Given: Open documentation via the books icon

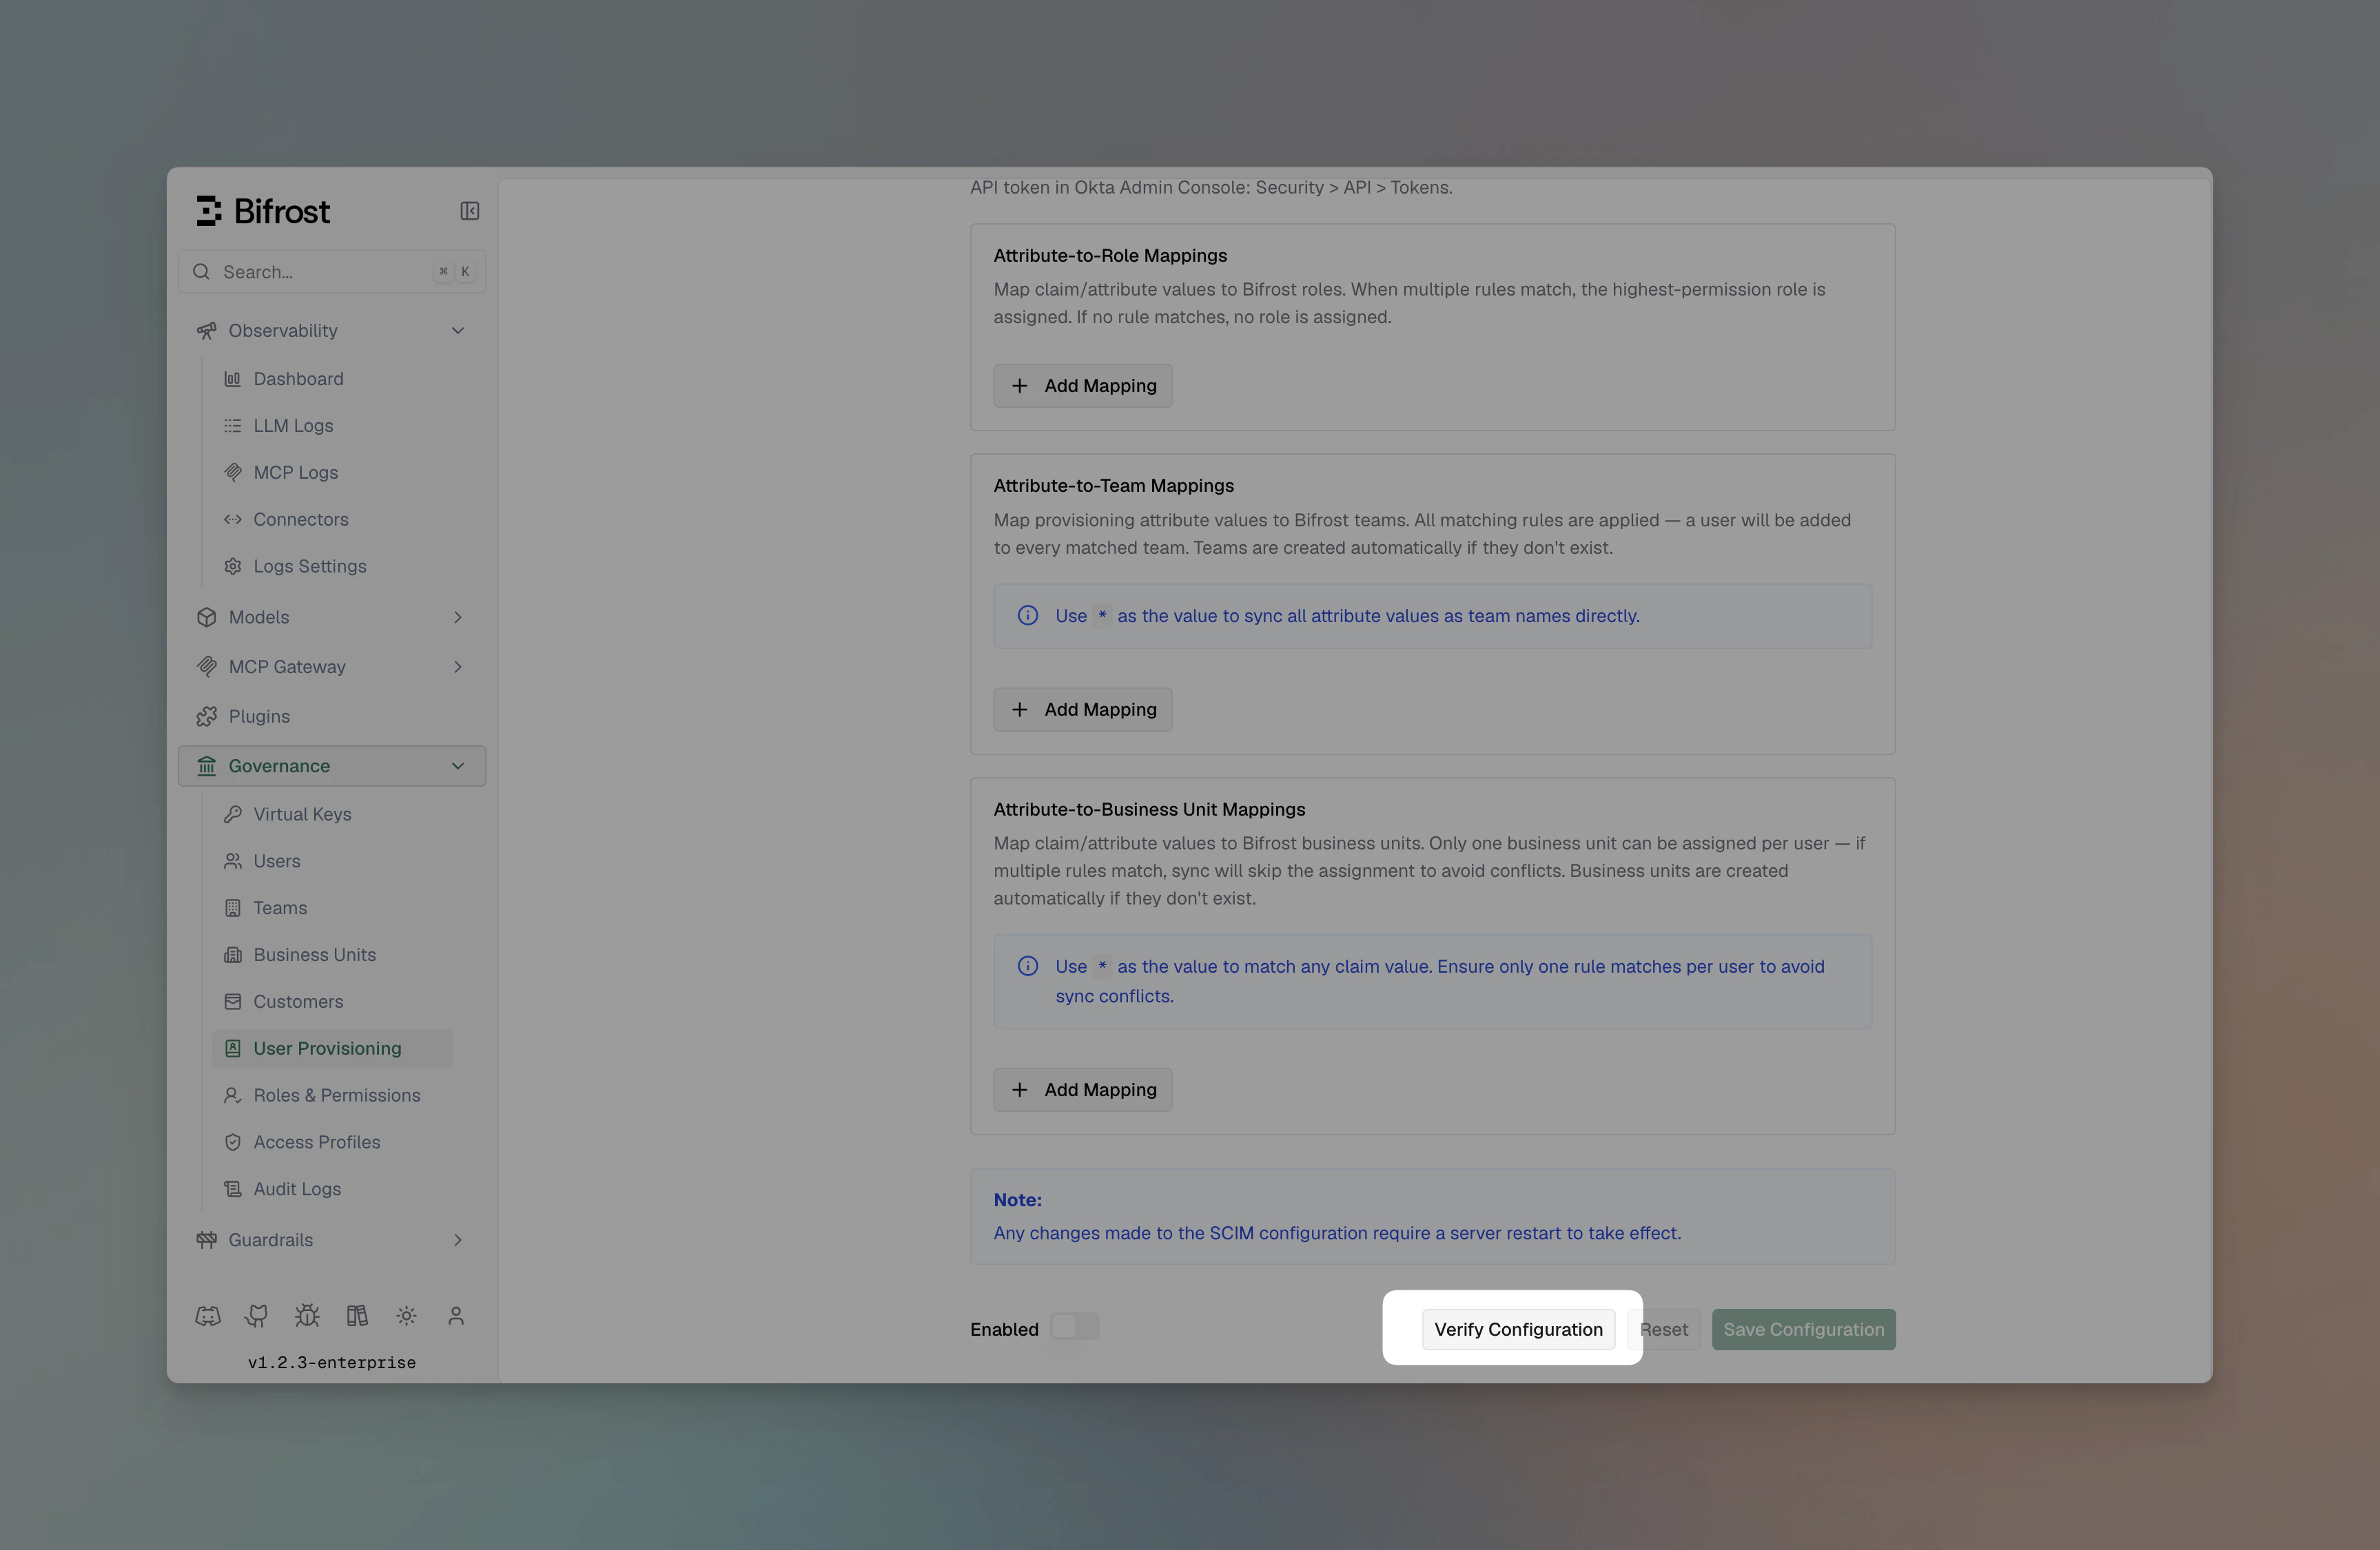Looking at the screenshot, I should point(357,1316).
